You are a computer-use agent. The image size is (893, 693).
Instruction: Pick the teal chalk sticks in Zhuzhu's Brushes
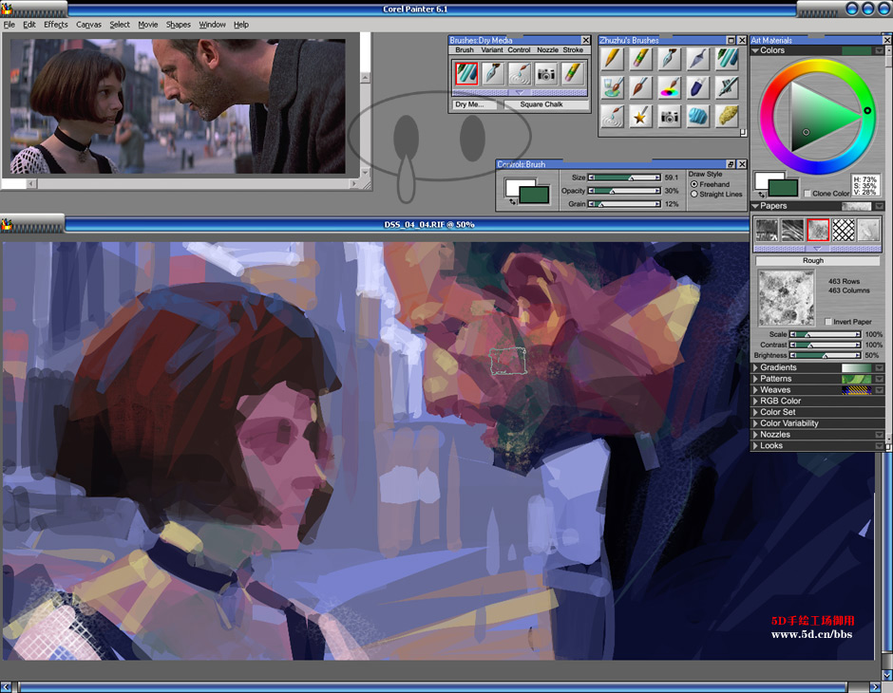[x=728, y=59]
